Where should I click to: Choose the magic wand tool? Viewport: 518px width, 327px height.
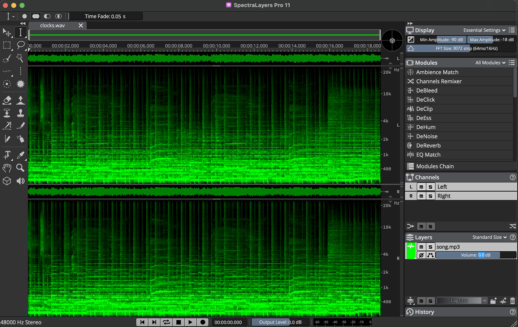click(x=20, y=58)
